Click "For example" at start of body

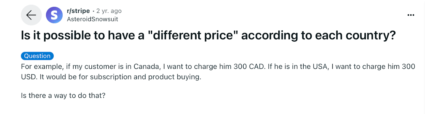(42, 66)
